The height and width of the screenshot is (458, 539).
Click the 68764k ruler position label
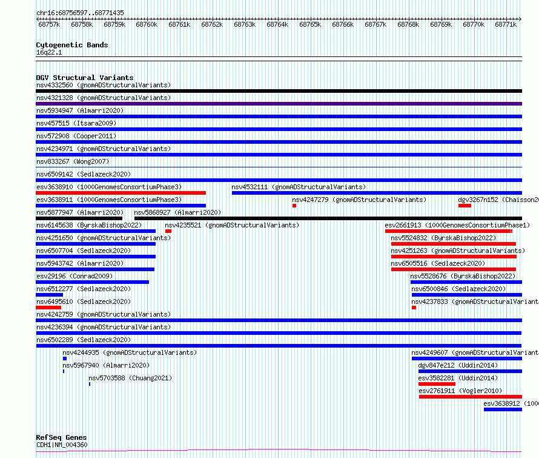[277, 24]
